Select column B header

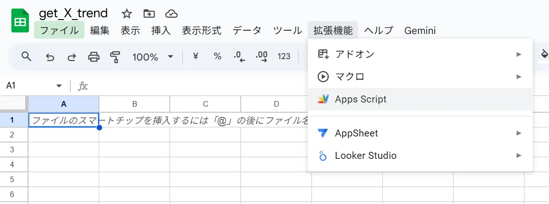click(x=134, y=104)
